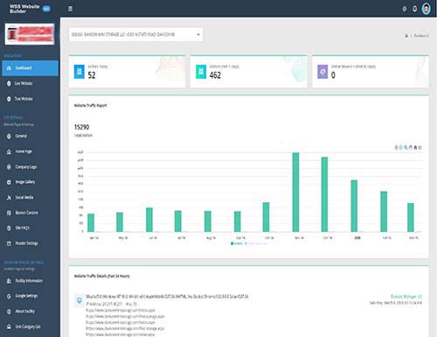Toggle the Visitors legend in traffic chart
The height and width of the screenshot is (337, 437).
click(237, 243)
